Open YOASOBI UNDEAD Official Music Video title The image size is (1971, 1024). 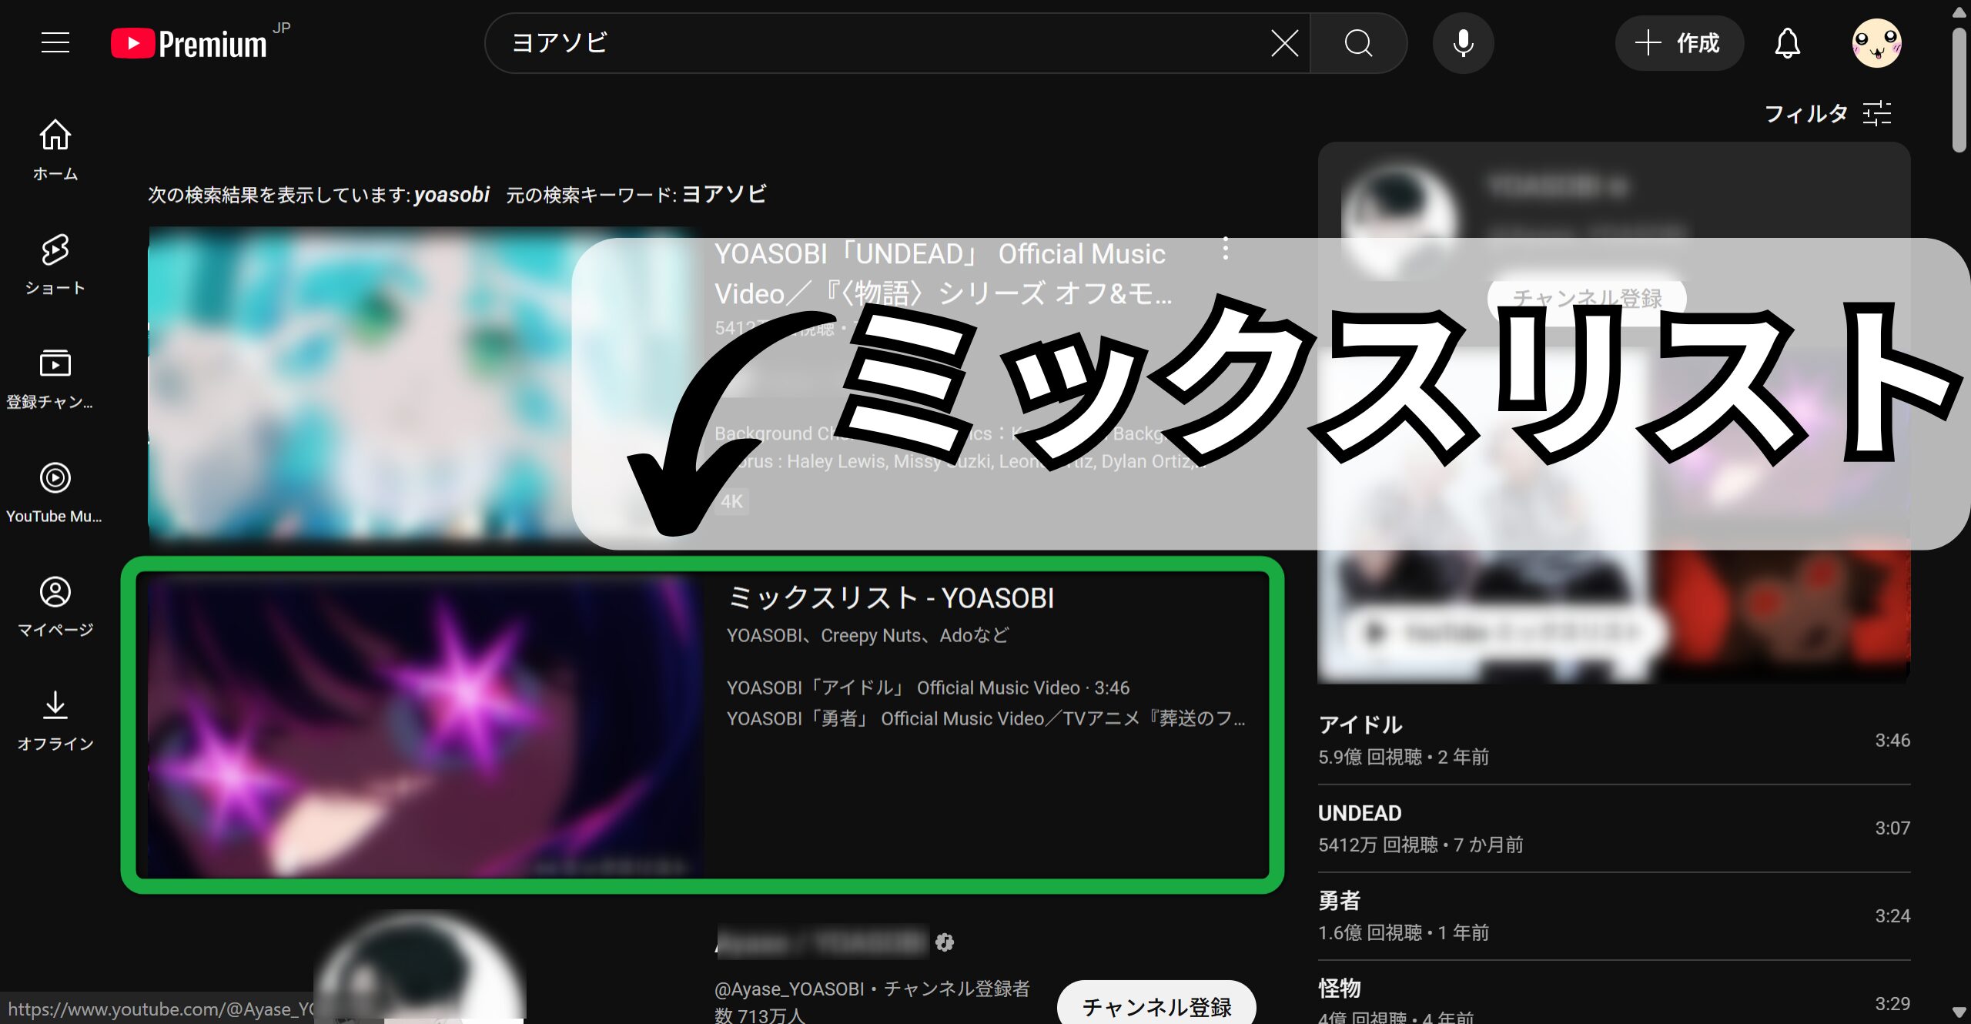943,273
